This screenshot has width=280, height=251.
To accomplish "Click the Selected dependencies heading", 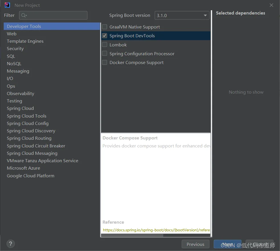I will tap(240, 13).
